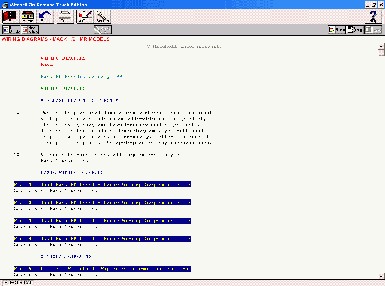Go to Next Article
385x286 pixels.
click(x=30, y=30)
